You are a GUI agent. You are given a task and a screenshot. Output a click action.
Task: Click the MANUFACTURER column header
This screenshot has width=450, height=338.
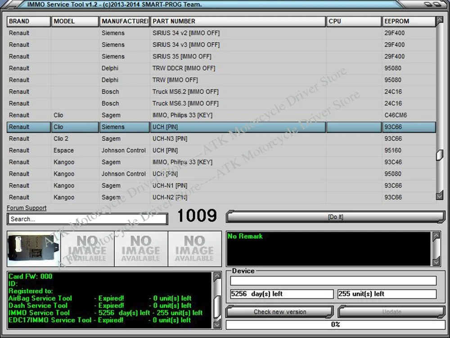(x=125, y=22)
